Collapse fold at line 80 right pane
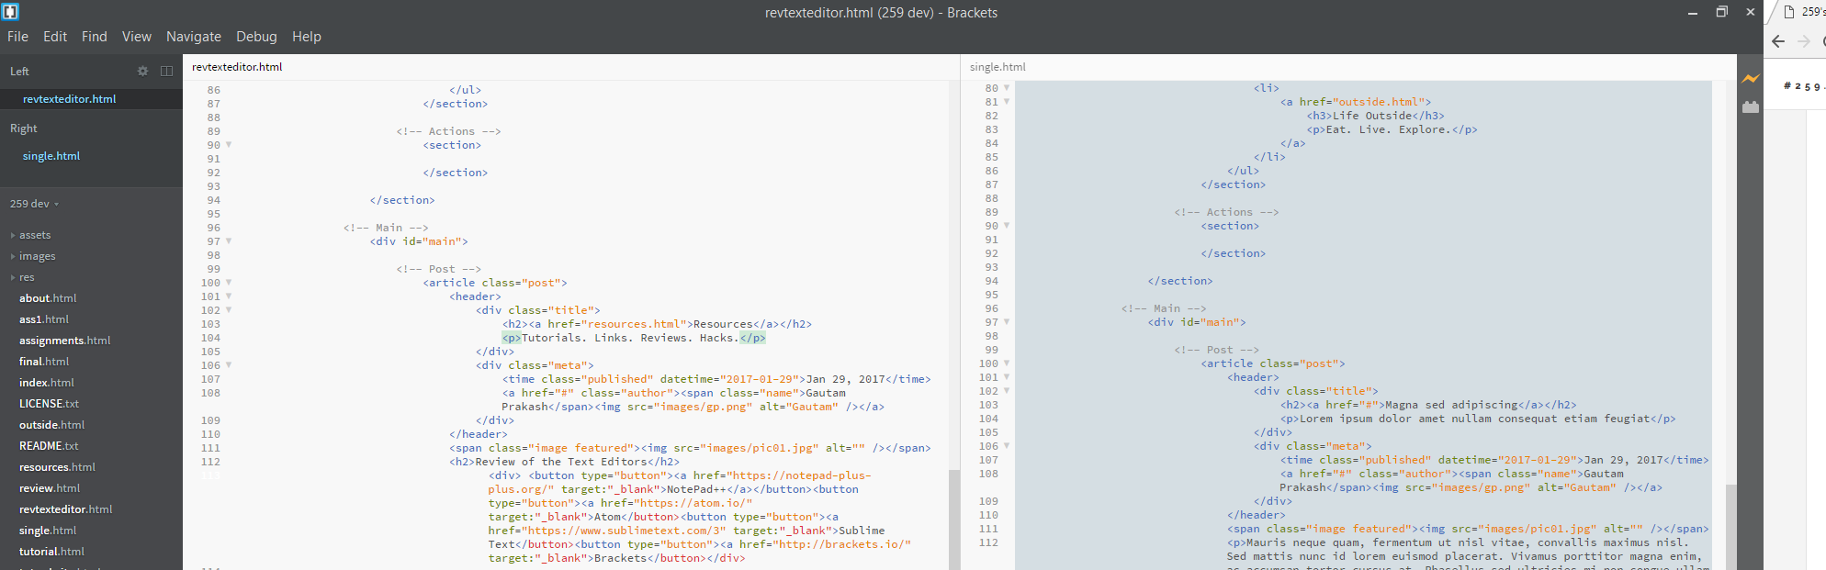Screen dimensions: 1826x570 1007,88
